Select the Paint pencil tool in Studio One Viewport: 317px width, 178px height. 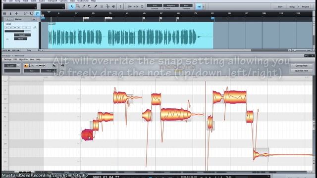pyautogui.click(x=96, y=6)
